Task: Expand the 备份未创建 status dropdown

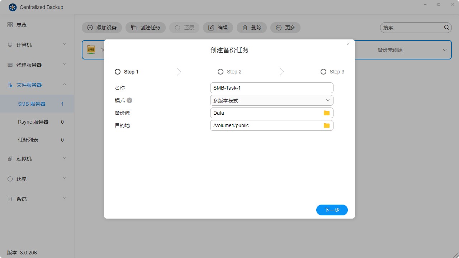Action: (445, 49)
